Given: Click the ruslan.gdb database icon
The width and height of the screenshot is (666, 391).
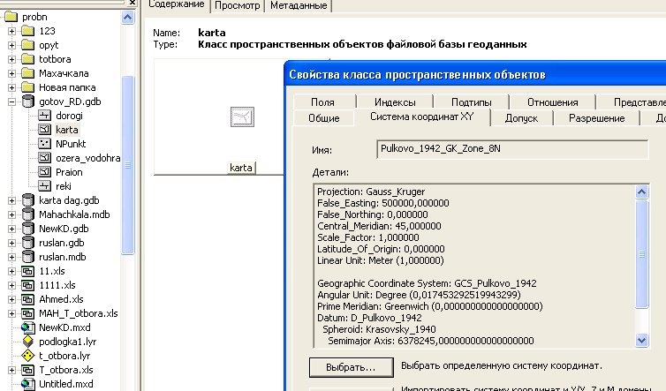Looking at the screenshot, I should pyautogui.click(x=28, y=243).
